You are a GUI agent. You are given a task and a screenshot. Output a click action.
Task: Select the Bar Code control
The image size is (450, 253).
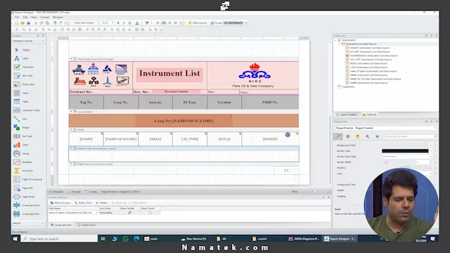(x=23, y=136)
